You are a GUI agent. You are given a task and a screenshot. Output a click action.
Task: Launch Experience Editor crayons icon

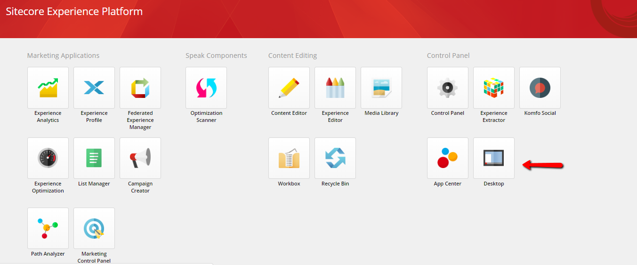pyautogui.click(x=335, y=88)
